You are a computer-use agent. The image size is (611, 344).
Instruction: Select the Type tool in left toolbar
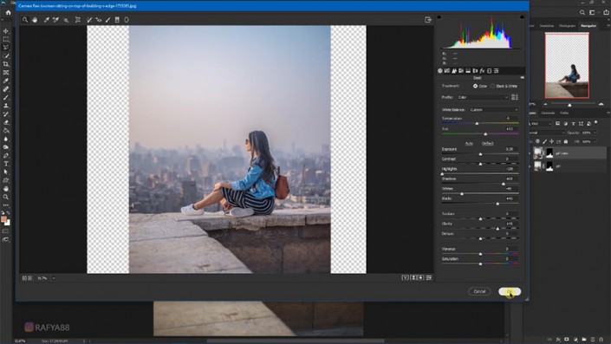point(6,164)
